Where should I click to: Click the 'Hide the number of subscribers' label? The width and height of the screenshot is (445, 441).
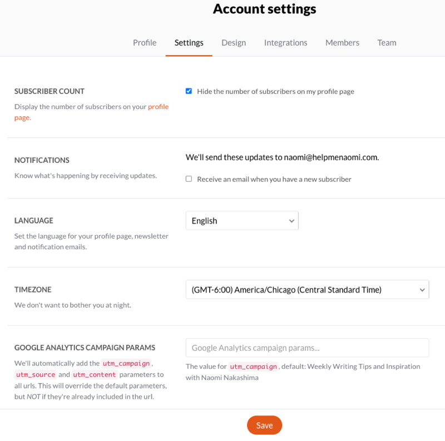pos(275,91)
